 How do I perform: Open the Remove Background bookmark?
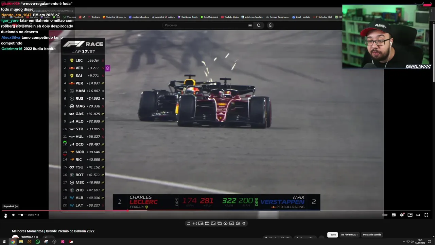(x=278, y=17)
